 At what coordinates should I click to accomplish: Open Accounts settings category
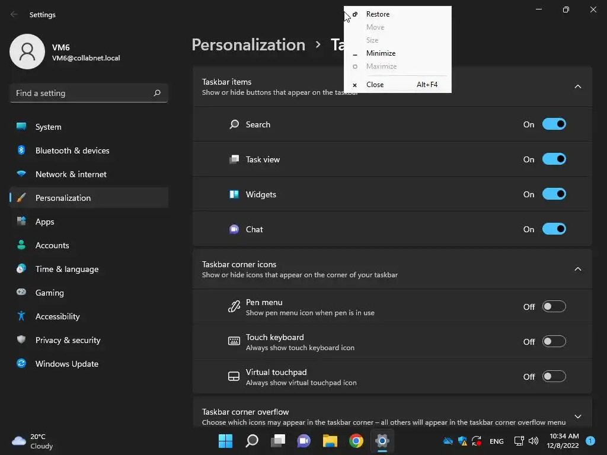click(x=89, y=245)
